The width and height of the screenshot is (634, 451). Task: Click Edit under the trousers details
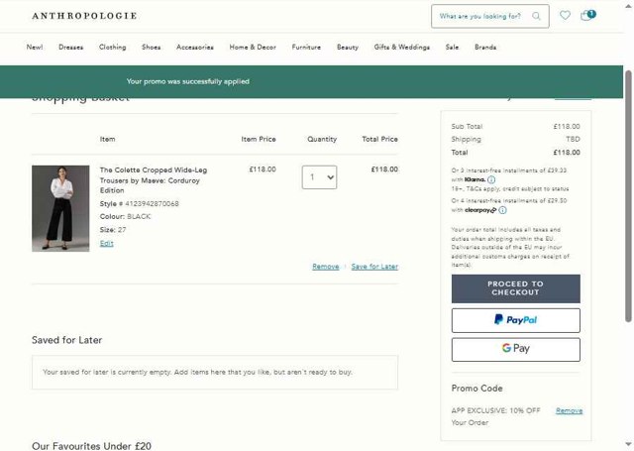[x=107, y=243]
